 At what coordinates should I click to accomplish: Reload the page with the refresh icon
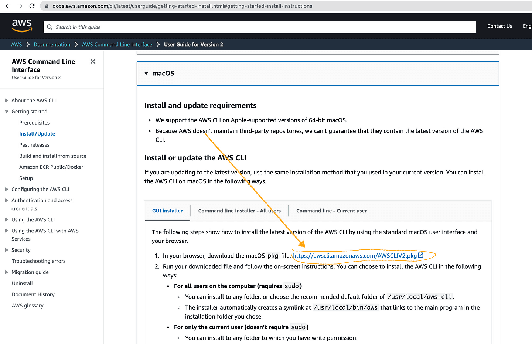[x=32, y=6]
